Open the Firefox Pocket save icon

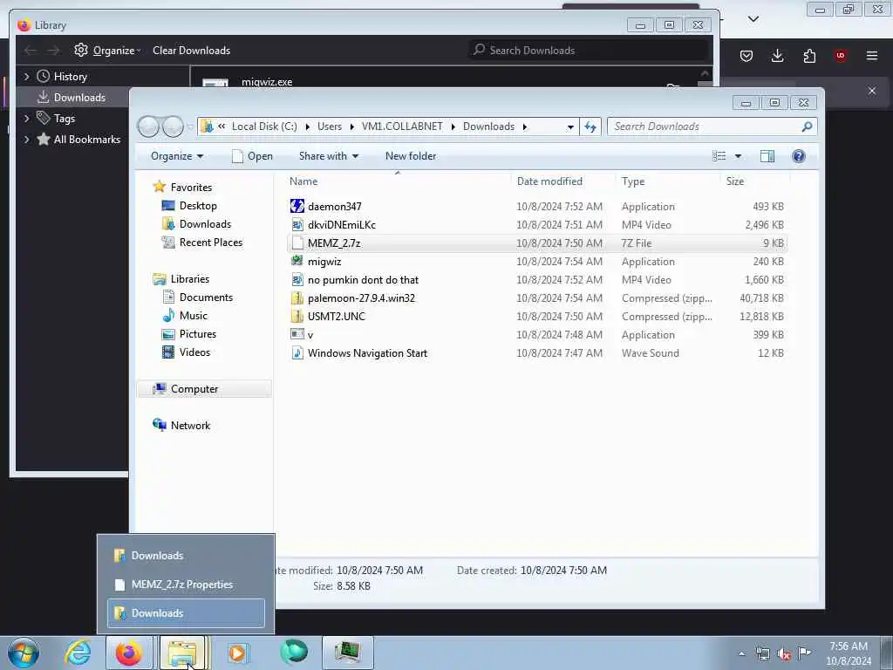coord(746,55)
